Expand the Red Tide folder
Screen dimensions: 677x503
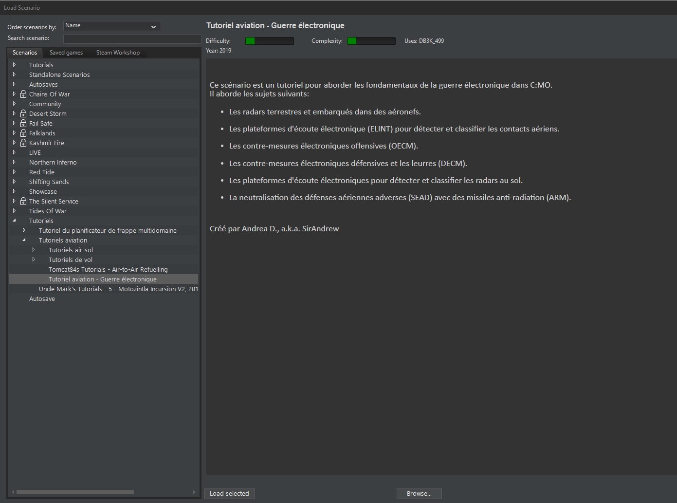(14, 172)
